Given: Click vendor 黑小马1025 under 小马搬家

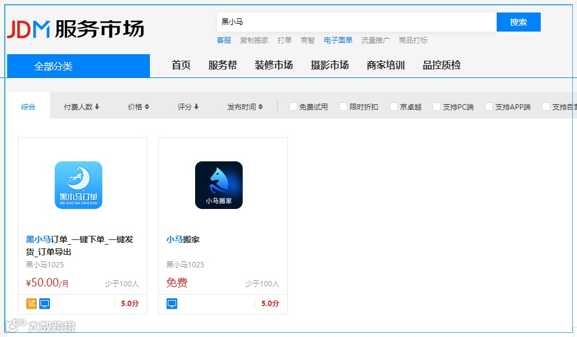Looking at the screenshot, I should pos(185,264).
